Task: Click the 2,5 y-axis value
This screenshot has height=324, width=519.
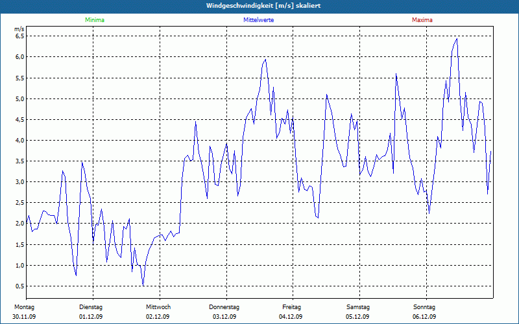Action: 20,202
